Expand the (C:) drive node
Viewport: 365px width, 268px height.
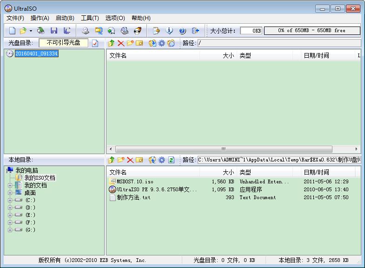pyautogui.click(x=10, y=200)
